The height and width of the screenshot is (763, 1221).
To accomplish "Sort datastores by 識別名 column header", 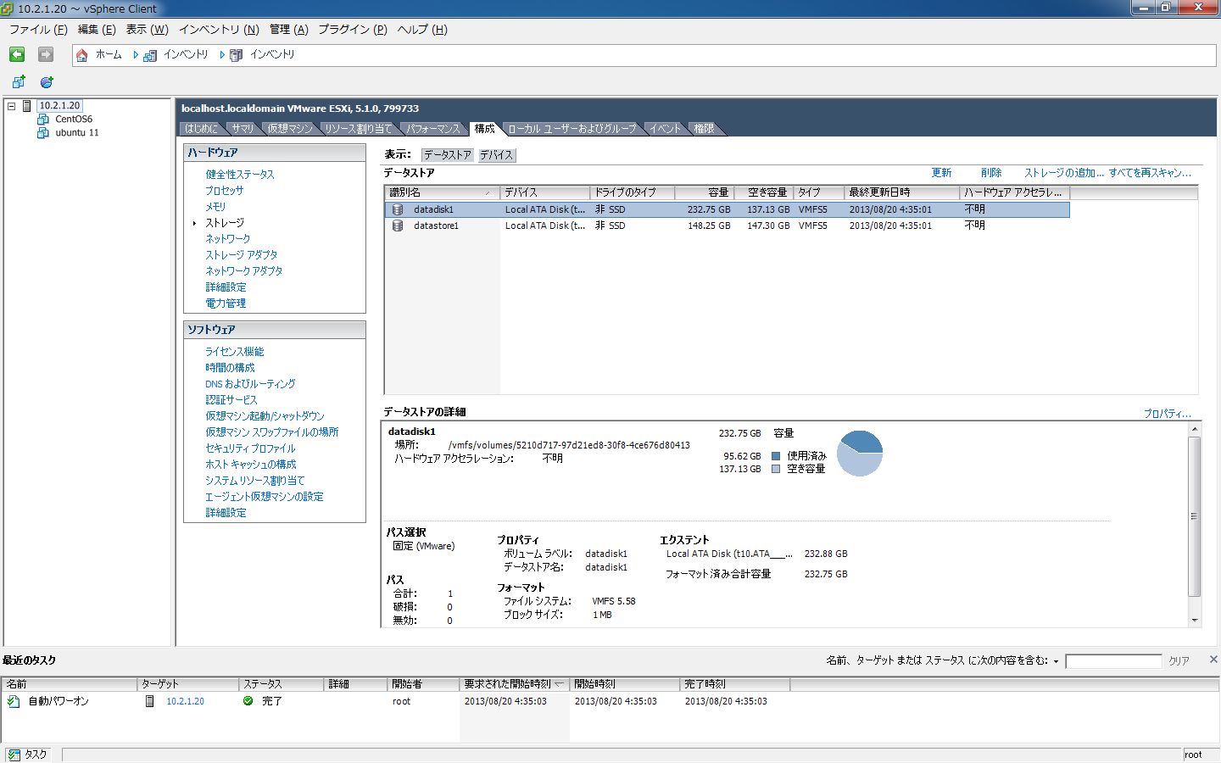I will point(442,192).
